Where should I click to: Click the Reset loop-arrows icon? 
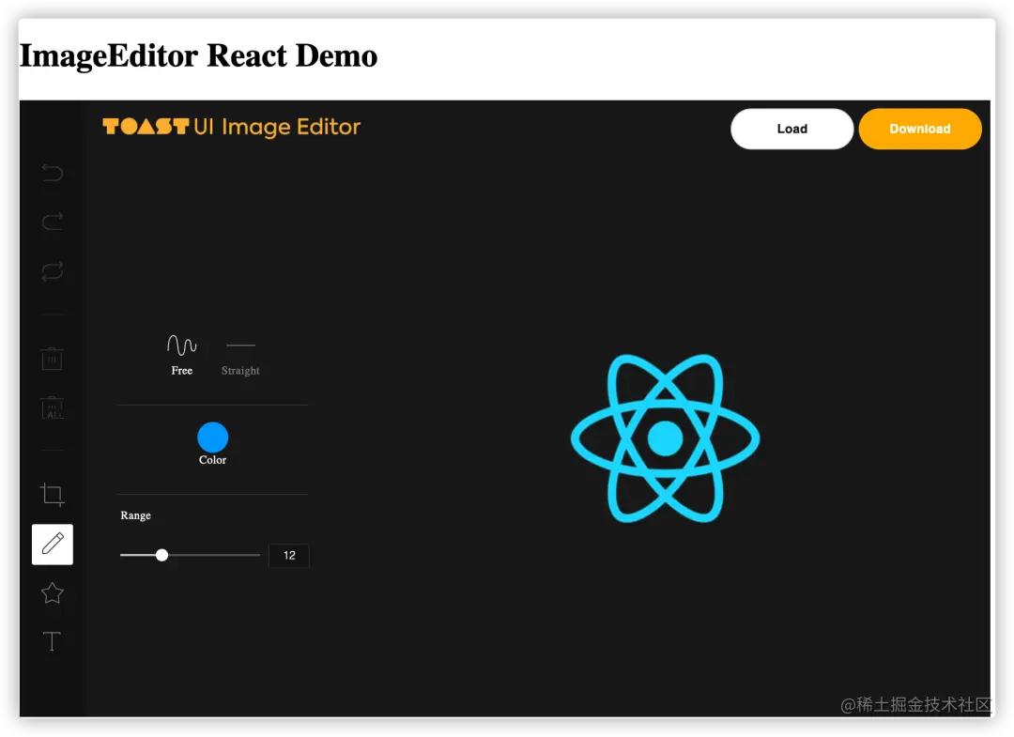[53, 271]
